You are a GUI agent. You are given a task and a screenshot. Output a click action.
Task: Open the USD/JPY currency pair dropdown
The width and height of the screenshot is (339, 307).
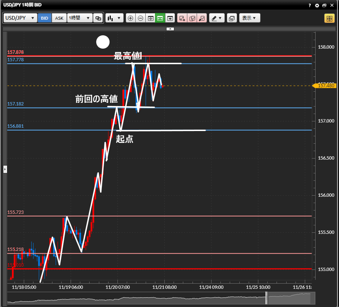(20, 18)
